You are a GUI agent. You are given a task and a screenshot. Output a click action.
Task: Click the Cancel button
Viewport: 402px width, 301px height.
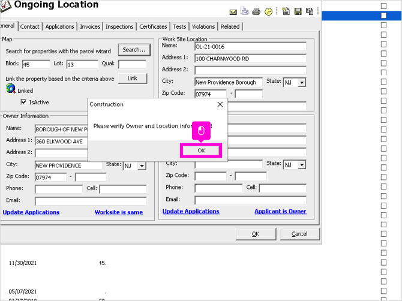point(299,234)
